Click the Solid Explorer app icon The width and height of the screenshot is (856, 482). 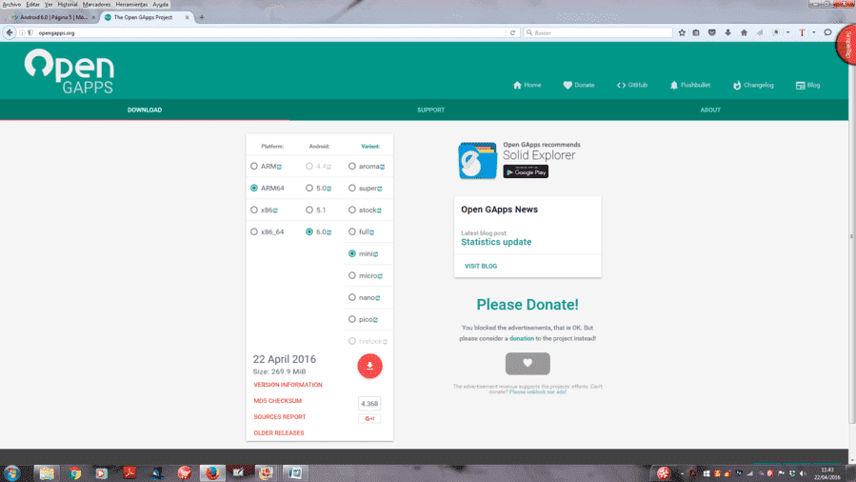click(x=478, y=160)
